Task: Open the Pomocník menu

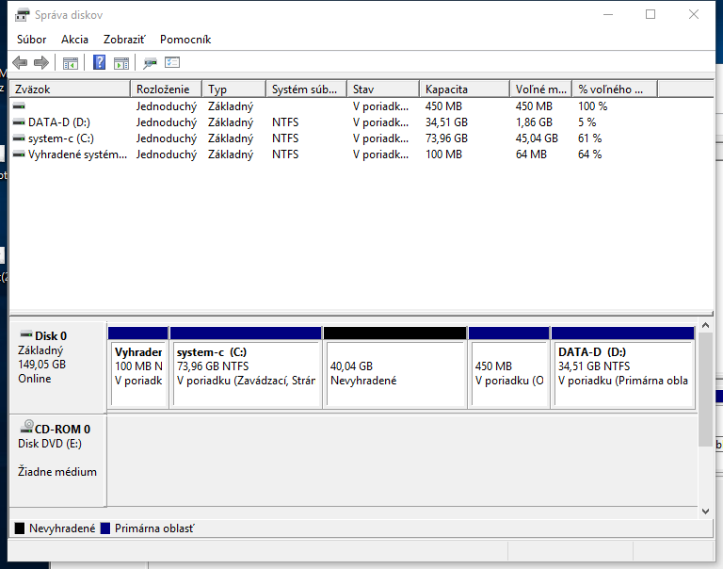Action: pos(185,40)
